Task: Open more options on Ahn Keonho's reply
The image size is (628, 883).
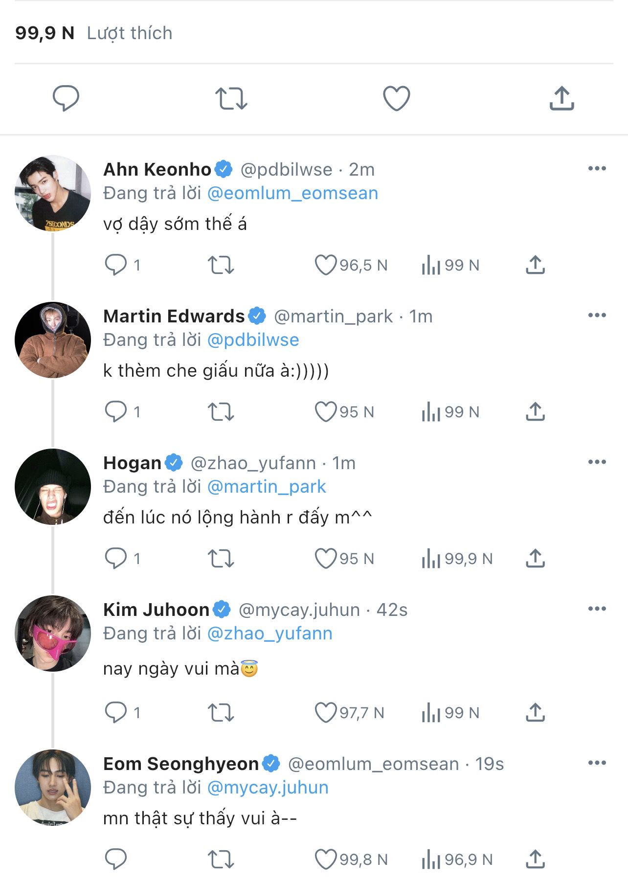Action: coord(597,169)
